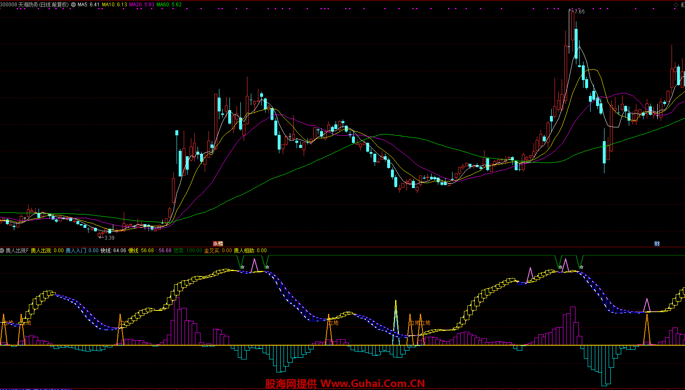Click the diamond icon at top right

pos(676,5)
